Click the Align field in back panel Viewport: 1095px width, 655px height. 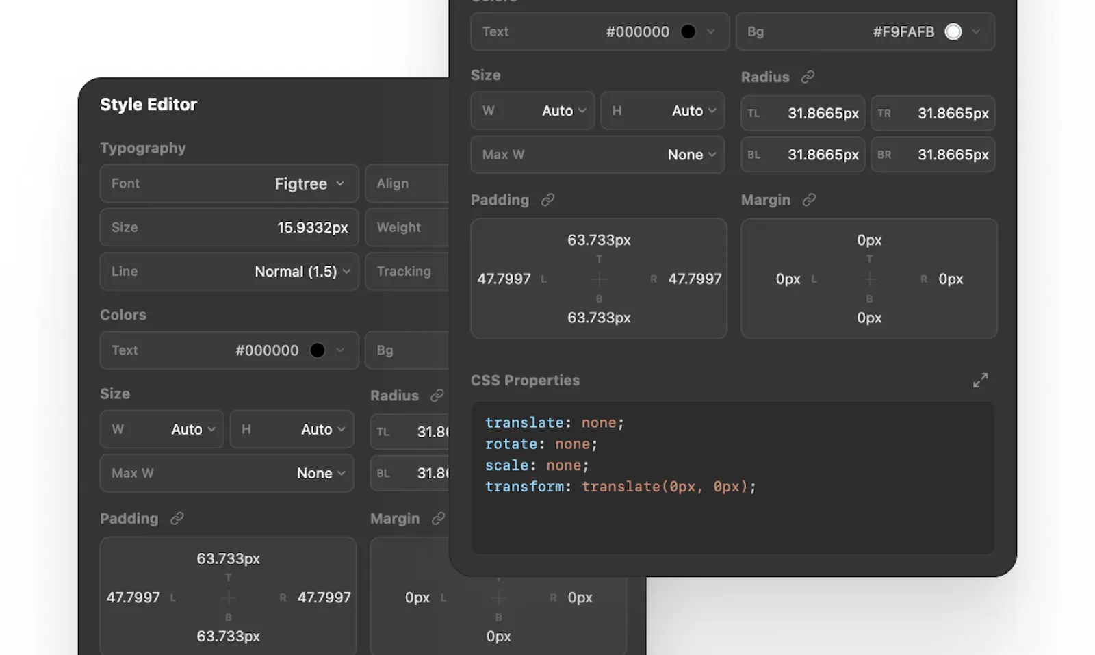[407, 183]
